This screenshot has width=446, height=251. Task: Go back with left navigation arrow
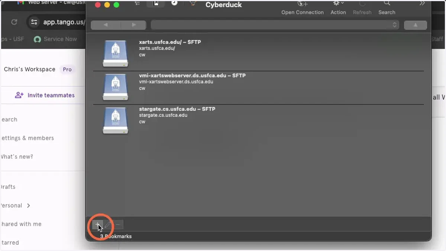[x=106, y=25]
